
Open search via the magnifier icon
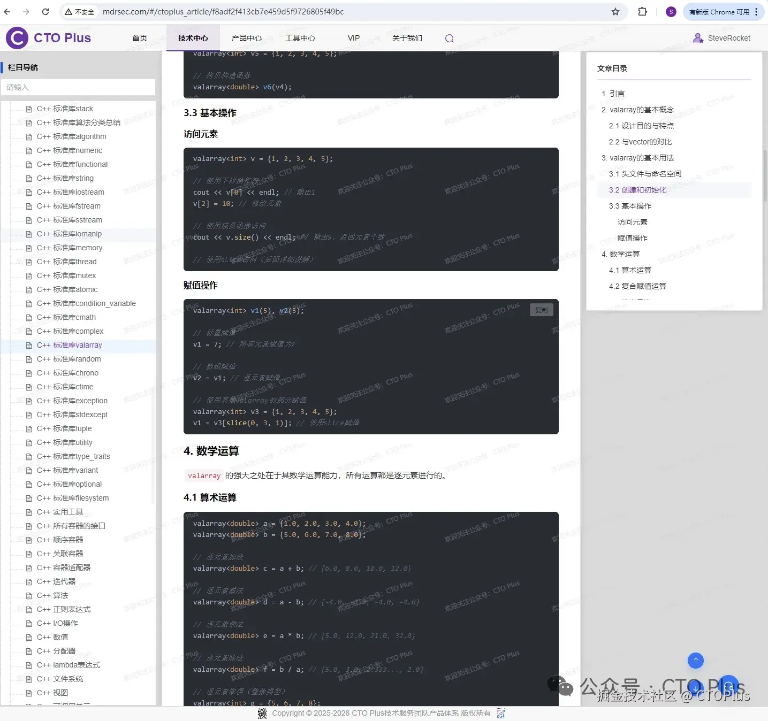[x=449, y=38]
